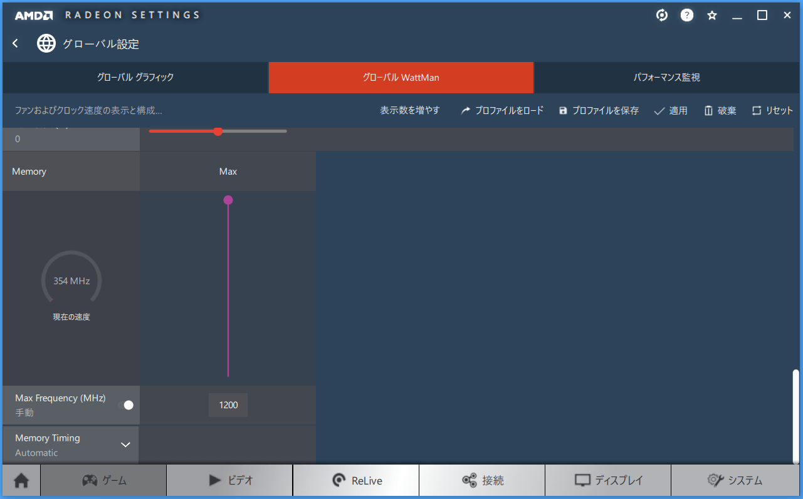Click the star favorites icon

[712, 15]
